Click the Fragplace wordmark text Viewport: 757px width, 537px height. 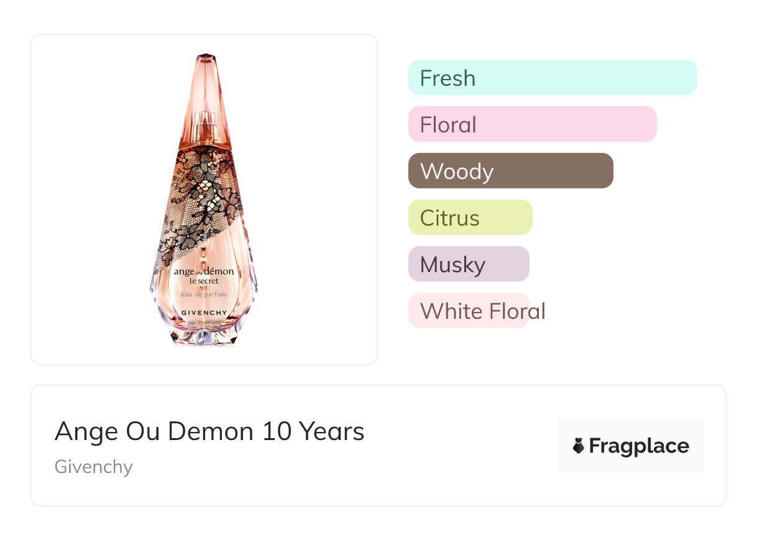point(639,446)
